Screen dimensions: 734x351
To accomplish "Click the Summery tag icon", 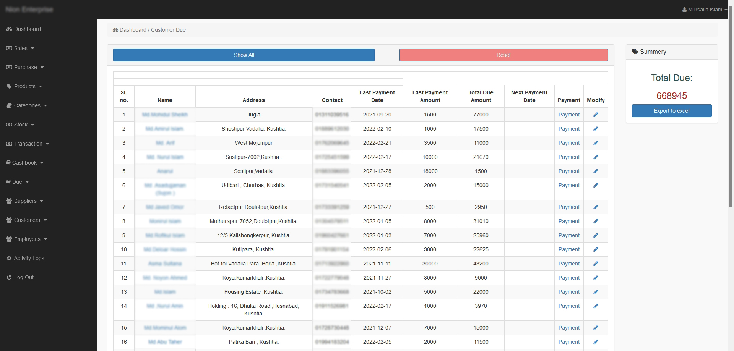I will (634, 52).
